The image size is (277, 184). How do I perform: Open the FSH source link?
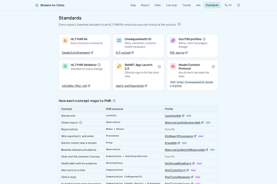pyautogui.click(x=177, y=53)
